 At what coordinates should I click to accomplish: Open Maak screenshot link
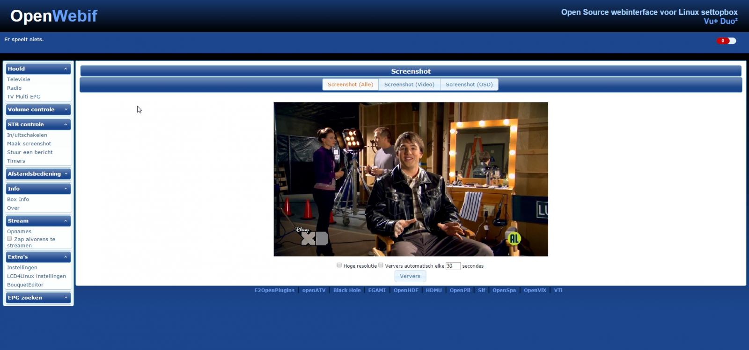coord(29,144)
